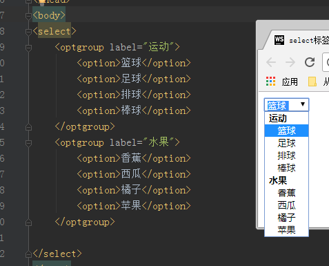Click the lightbulb intention icon in editor
The height and width of the screenshot is (266, 329).
point(42,2)
